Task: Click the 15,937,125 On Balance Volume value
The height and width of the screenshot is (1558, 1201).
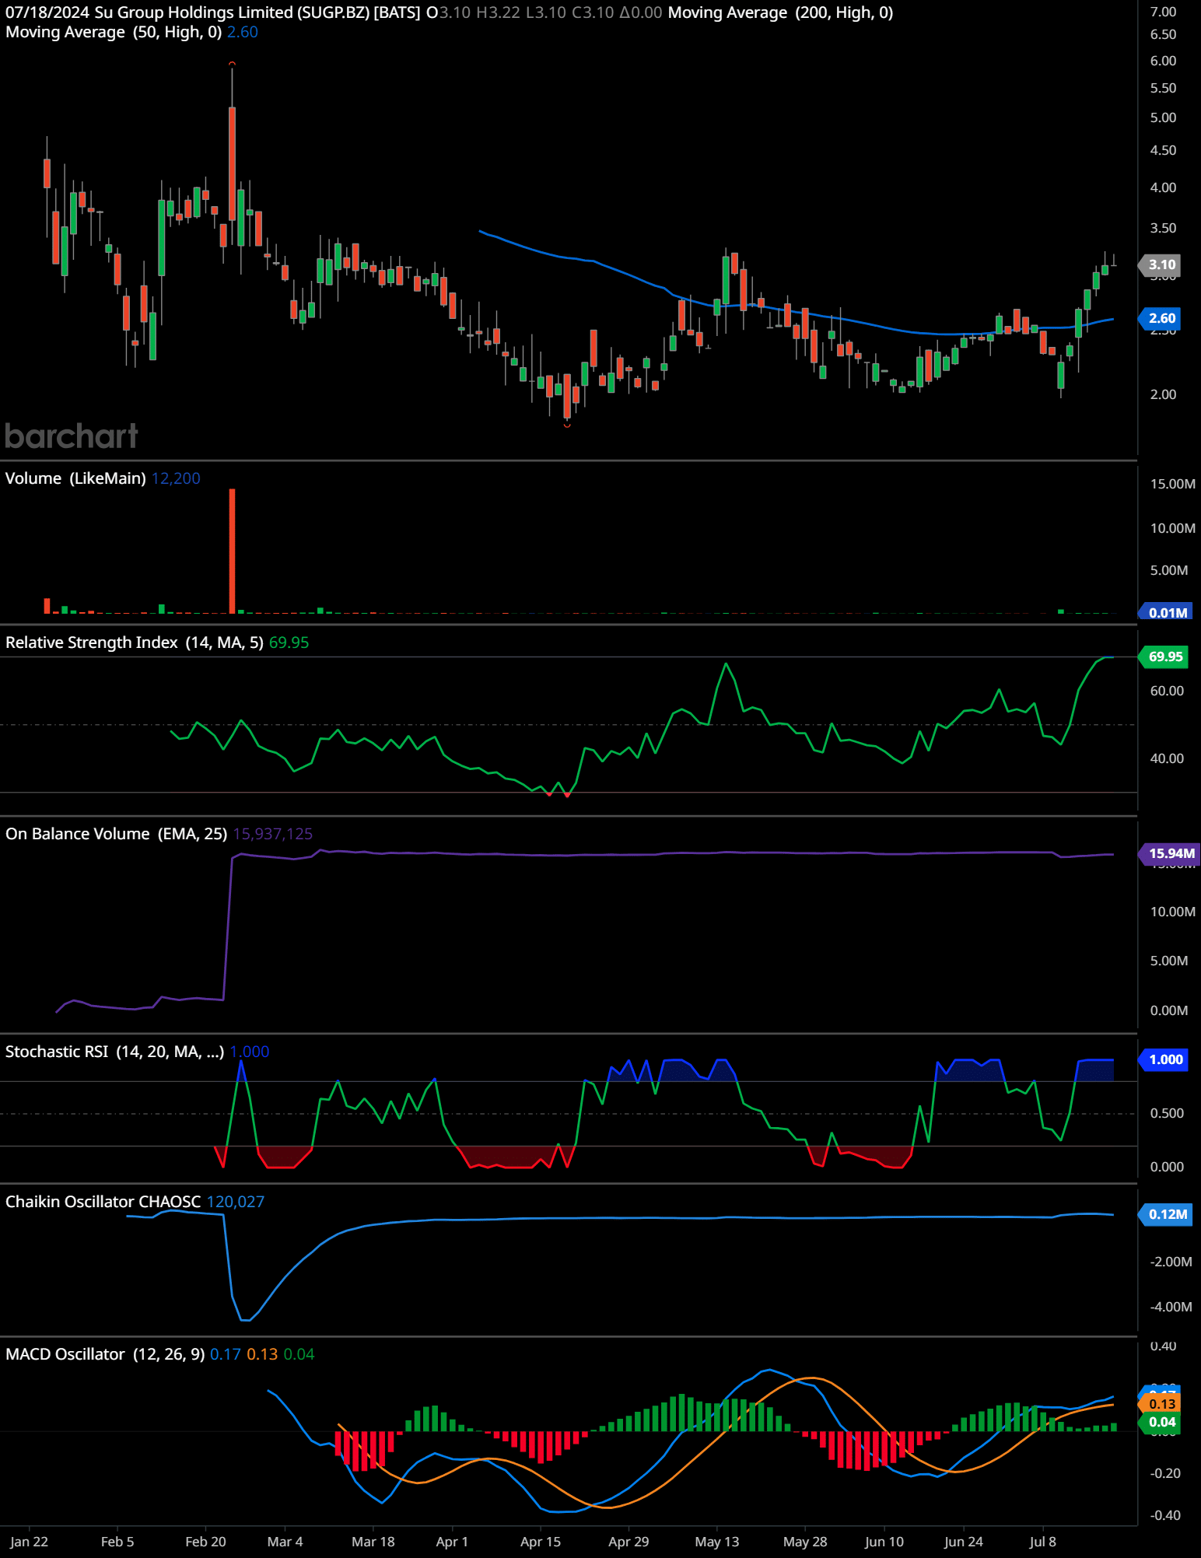Action: click(273, 834)
